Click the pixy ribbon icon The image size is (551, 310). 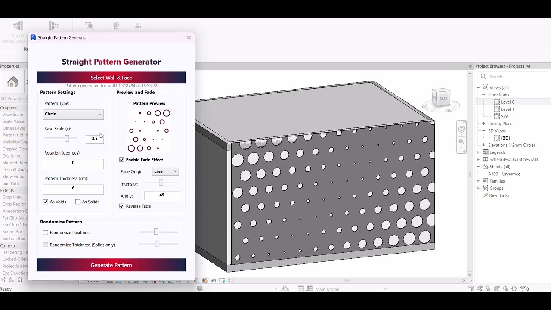click(138, 26)
